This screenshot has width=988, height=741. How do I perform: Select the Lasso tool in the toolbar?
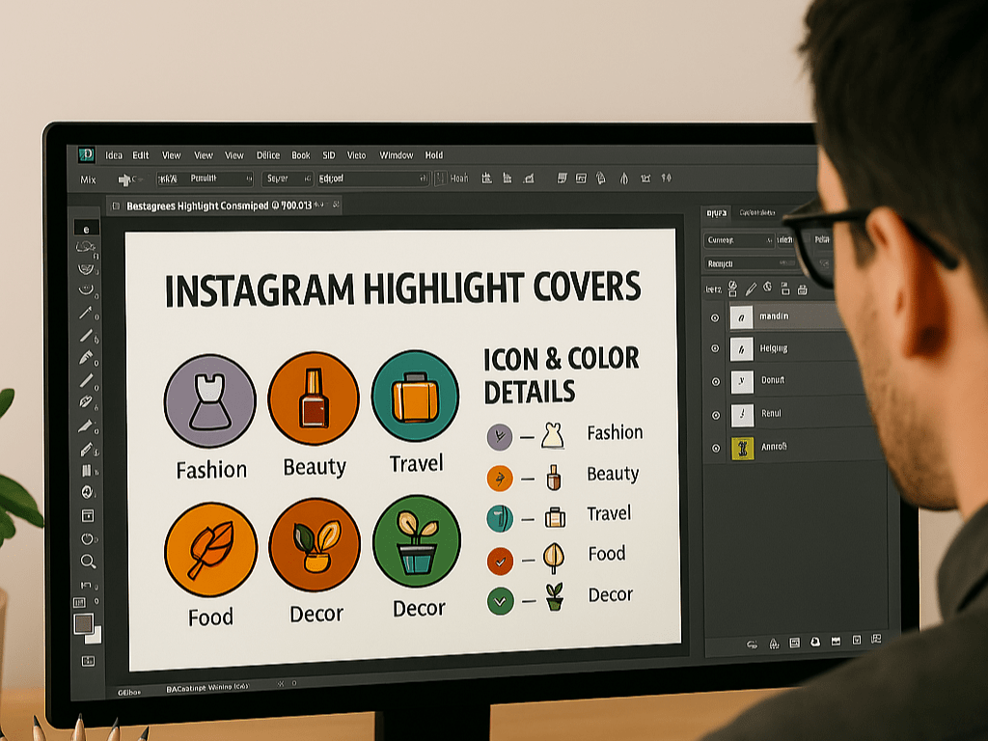click(86, 247)
